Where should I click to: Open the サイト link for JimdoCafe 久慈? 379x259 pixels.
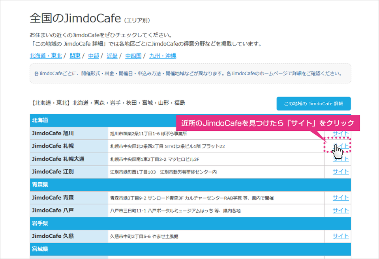click(x=341, y=236)
